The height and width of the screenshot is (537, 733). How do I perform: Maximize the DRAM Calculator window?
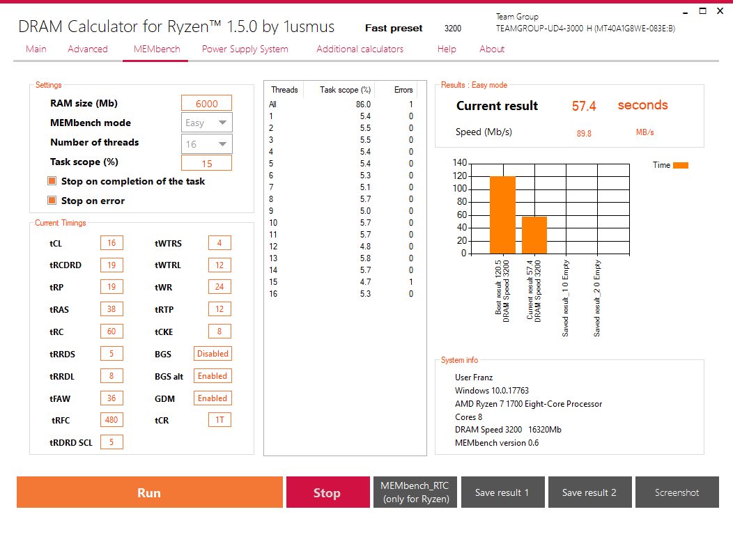[702, 10]
